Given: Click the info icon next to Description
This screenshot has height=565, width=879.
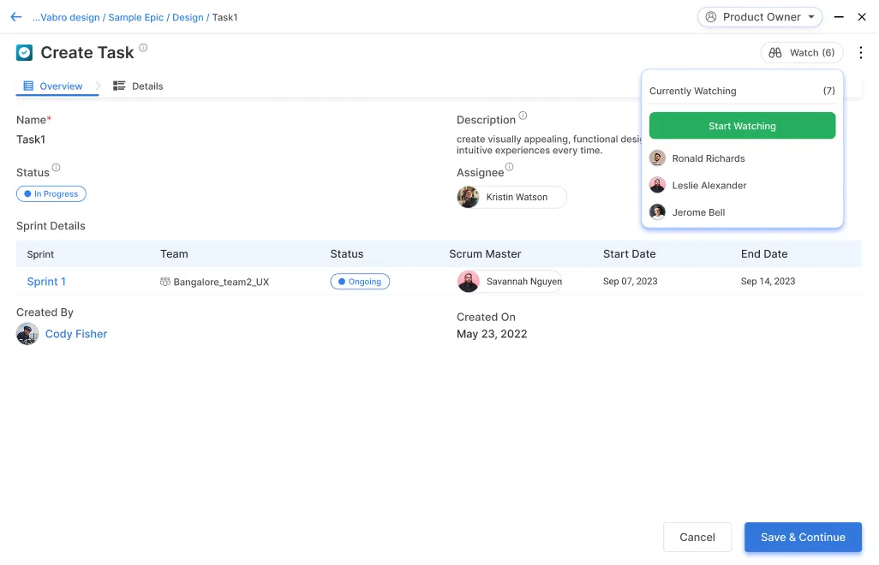Looking at the screenshot, I should coord(523,116).
